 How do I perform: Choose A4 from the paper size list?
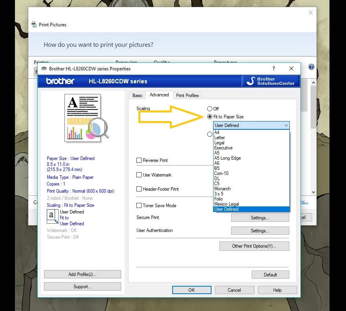(251, 132)
